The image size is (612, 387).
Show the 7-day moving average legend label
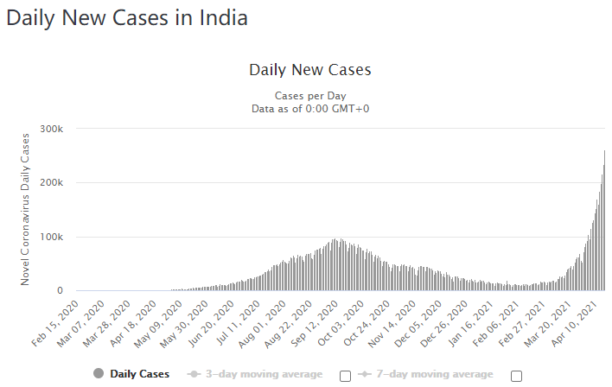(436, 374)
